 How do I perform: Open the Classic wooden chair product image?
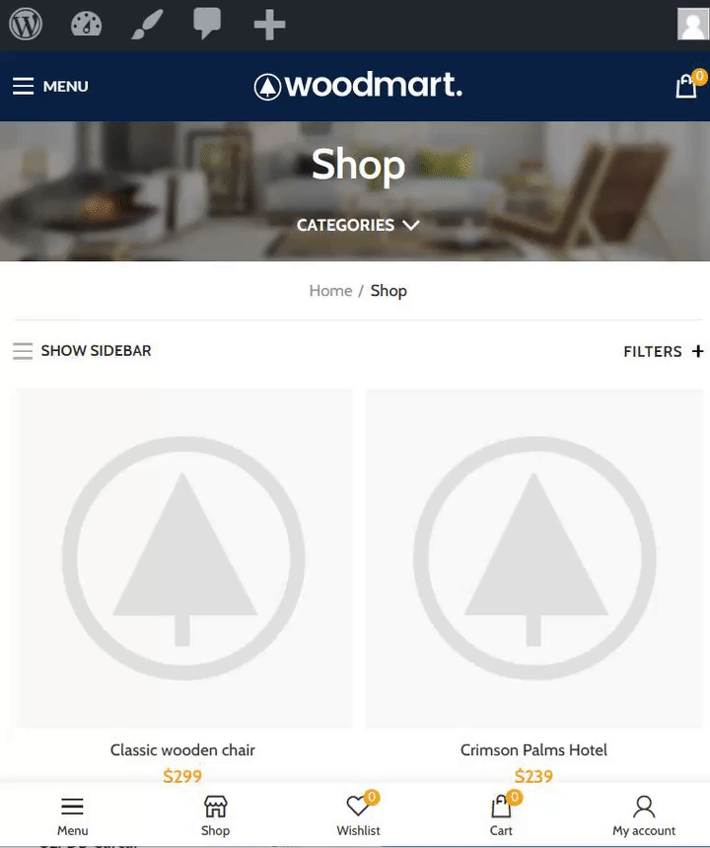tap(183, 558)
